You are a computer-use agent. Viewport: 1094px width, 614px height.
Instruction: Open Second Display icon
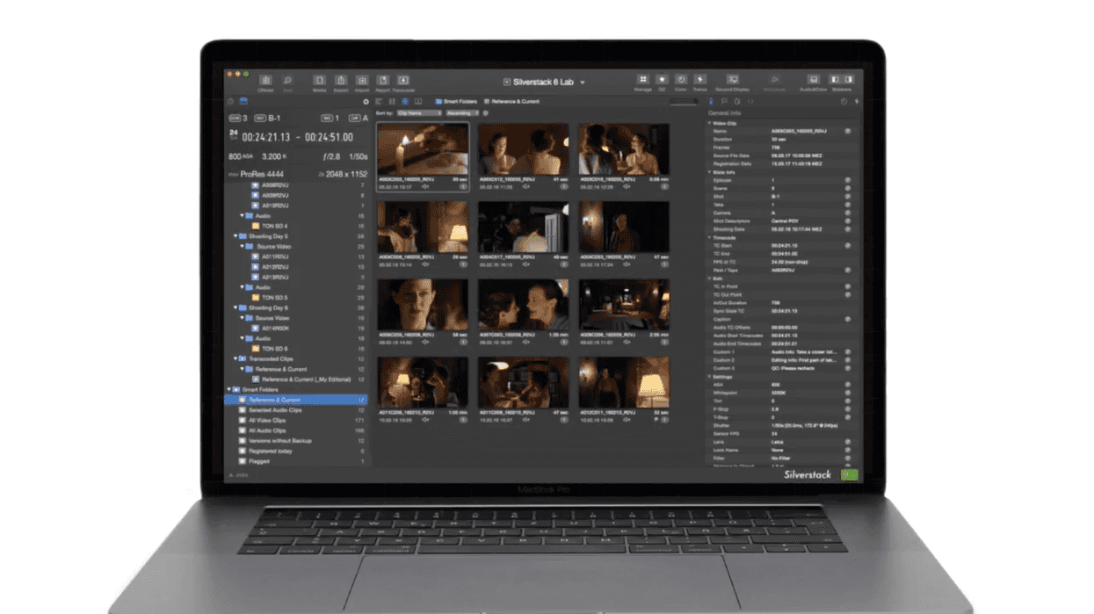pyautogui.click(x=732, y=80)
